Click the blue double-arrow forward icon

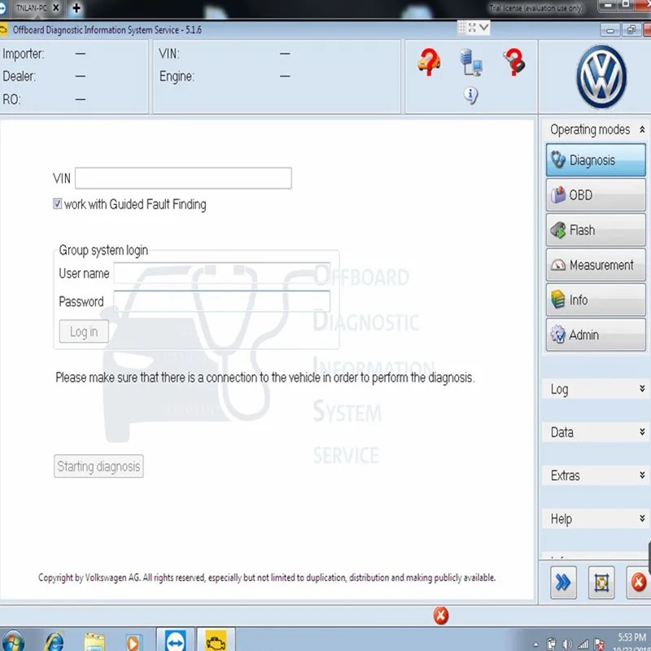coord(563,583)
